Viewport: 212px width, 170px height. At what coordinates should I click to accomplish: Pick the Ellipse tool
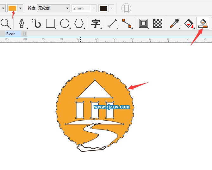(x=65, y=23)
